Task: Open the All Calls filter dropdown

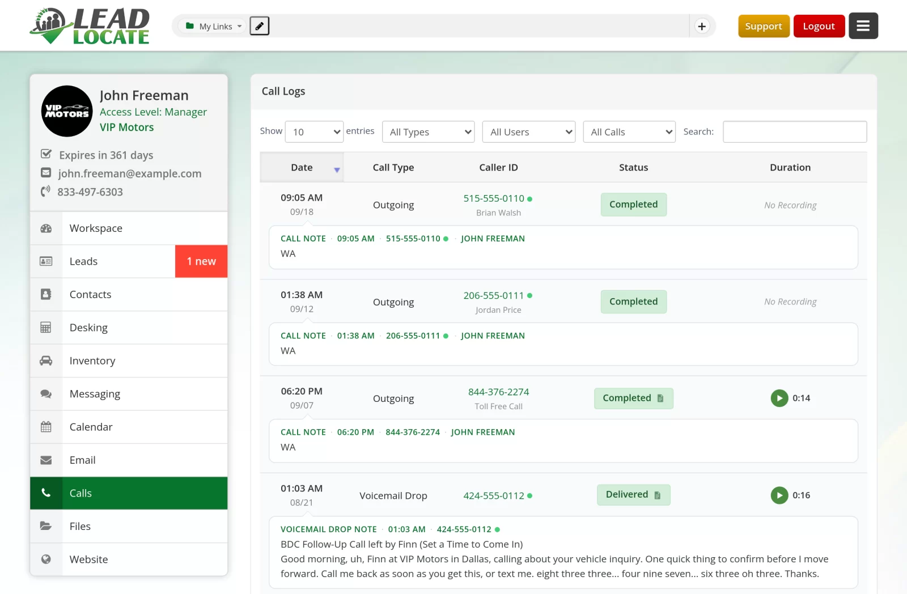Action: pos(629,132)
